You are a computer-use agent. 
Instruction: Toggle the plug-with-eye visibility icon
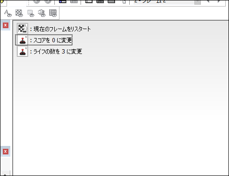[42, 13]
